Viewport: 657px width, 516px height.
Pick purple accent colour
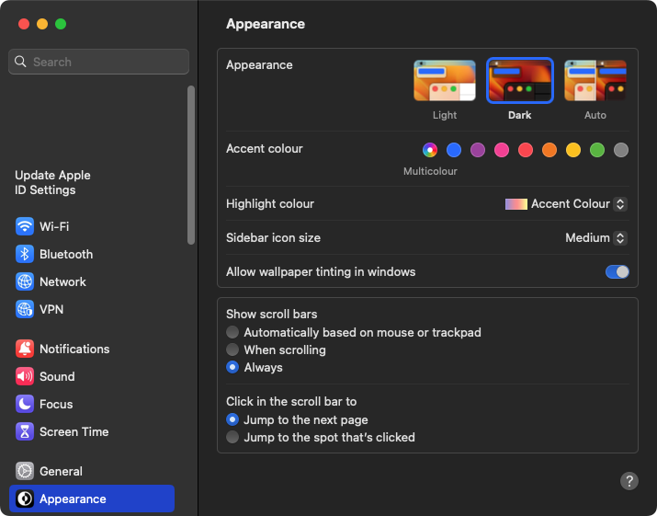coord(478,150)
